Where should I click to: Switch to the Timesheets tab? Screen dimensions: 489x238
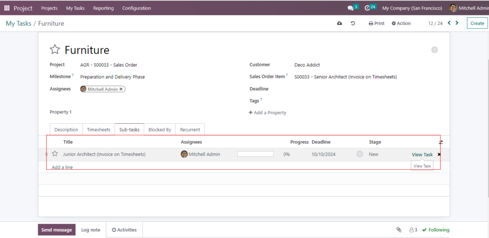pos(98,130)
